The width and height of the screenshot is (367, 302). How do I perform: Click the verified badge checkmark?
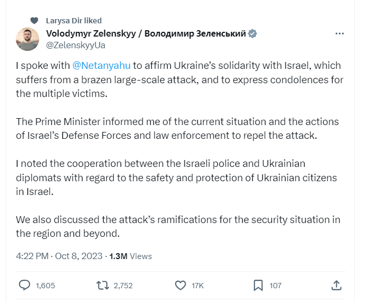coord(252,34)
